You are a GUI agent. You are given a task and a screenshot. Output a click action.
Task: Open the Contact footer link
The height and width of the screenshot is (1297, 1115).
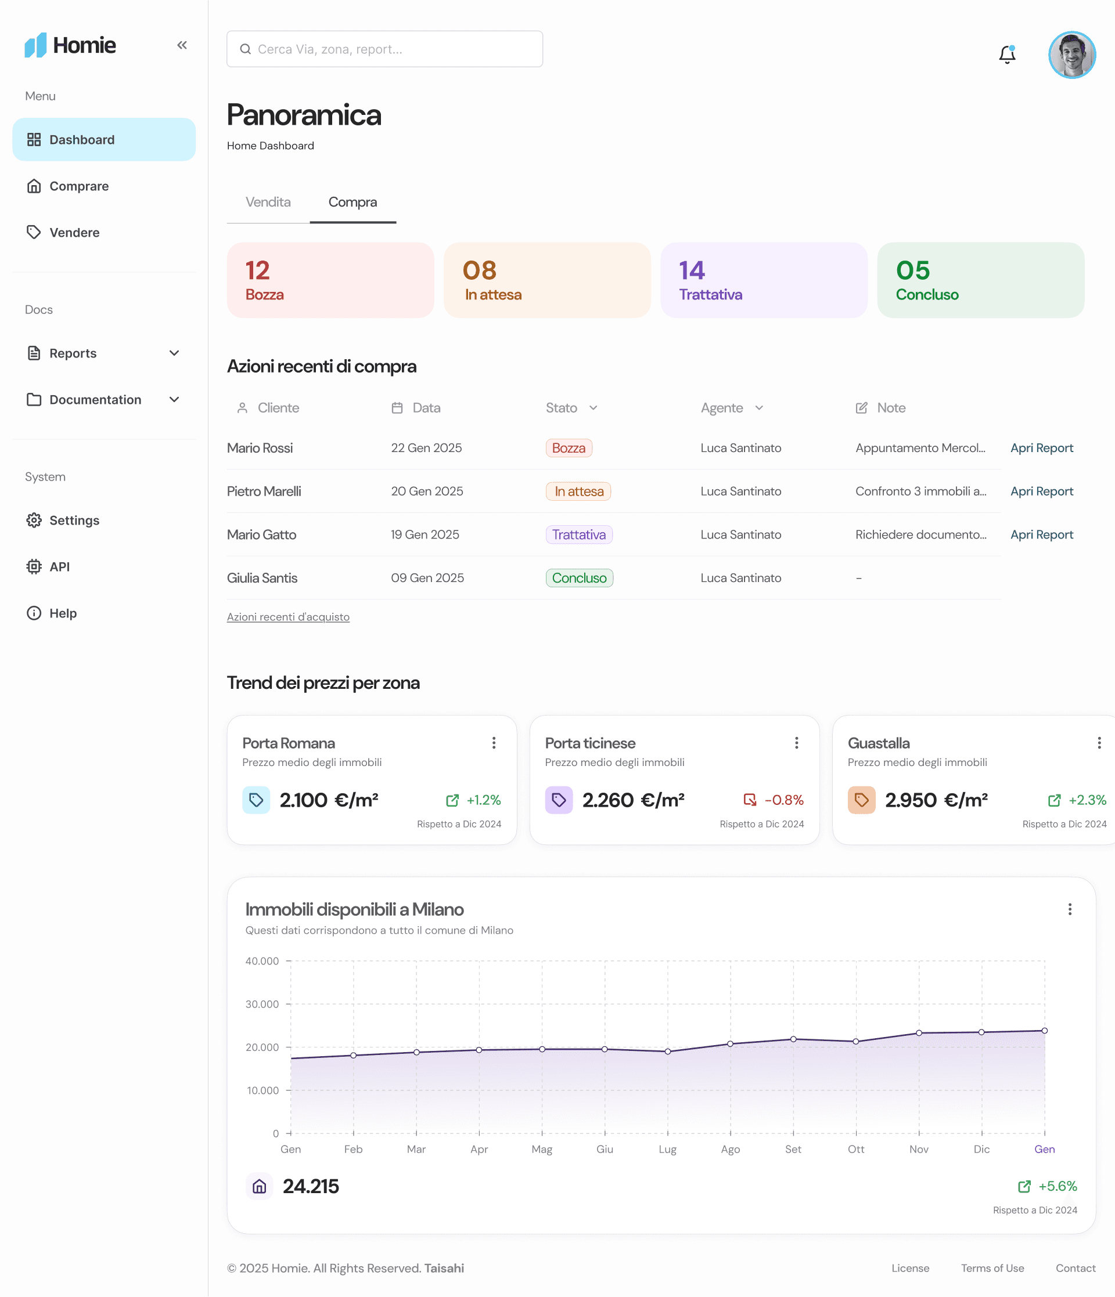coord(1075,1268)
